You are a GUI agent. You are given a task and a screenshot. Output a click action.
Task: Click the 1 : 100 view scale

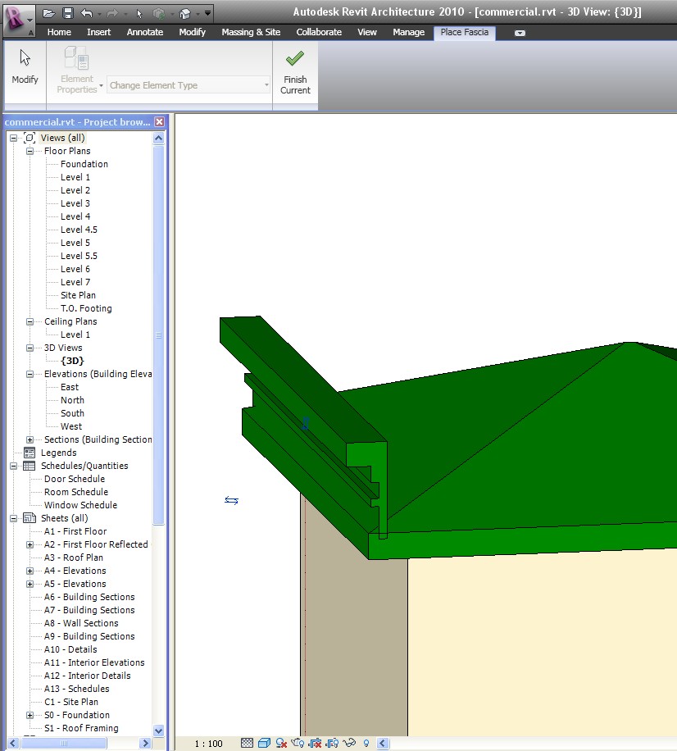(208, 744)
